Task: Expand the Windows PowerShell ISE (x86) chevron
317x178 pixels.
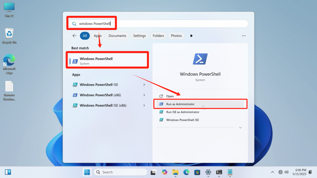Action: coord(144,105)
